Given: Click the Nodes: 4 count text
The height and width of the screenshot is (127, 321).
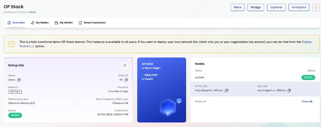Looking at the screenshot, I should click(x=200, y=101).
